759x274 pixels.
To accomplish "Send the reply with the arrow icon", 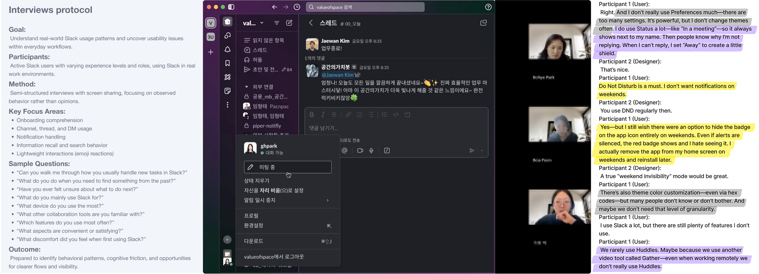I will 472,150.
